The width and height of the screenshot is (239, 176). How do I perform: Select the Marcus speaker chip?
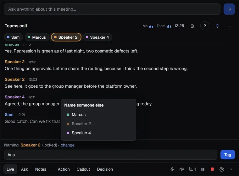[37, 37]
